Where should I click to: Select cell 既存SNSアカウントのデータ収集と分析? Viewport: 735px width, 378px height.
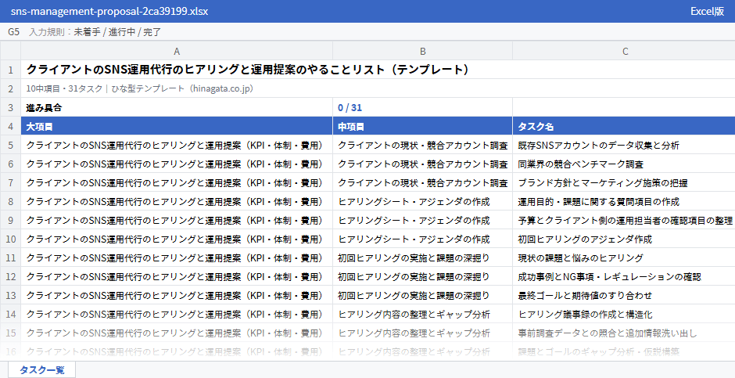[x=624, y=145]
